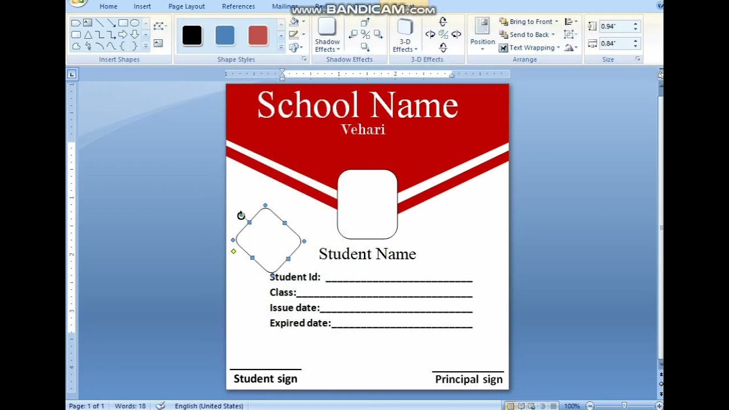Nudge shadow up
The image size is (729, 410).
point(365,22)
